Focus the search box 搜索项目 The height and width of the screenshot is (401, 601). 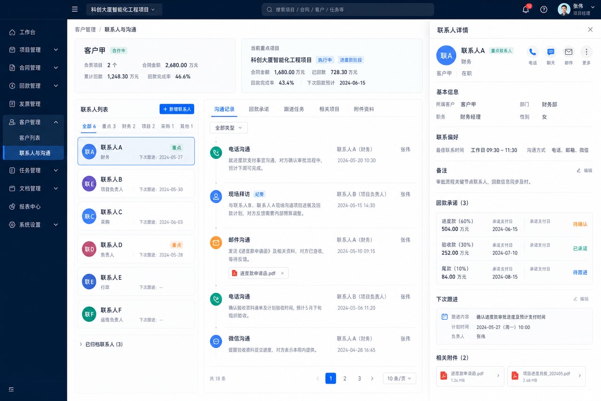tap(348, 9)
